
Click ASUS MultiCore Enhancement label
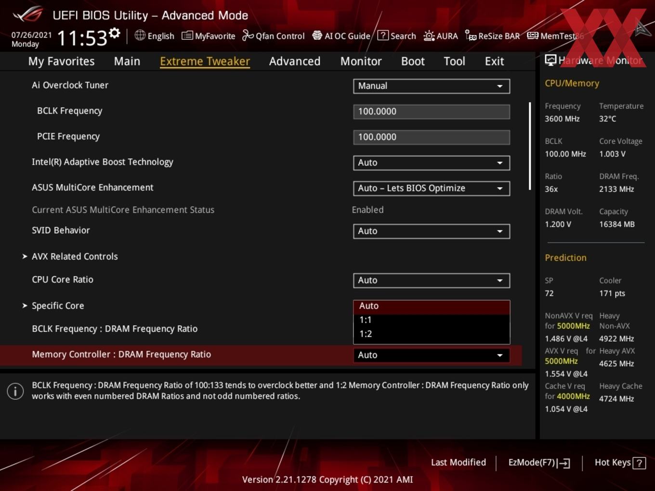point(92,187)
